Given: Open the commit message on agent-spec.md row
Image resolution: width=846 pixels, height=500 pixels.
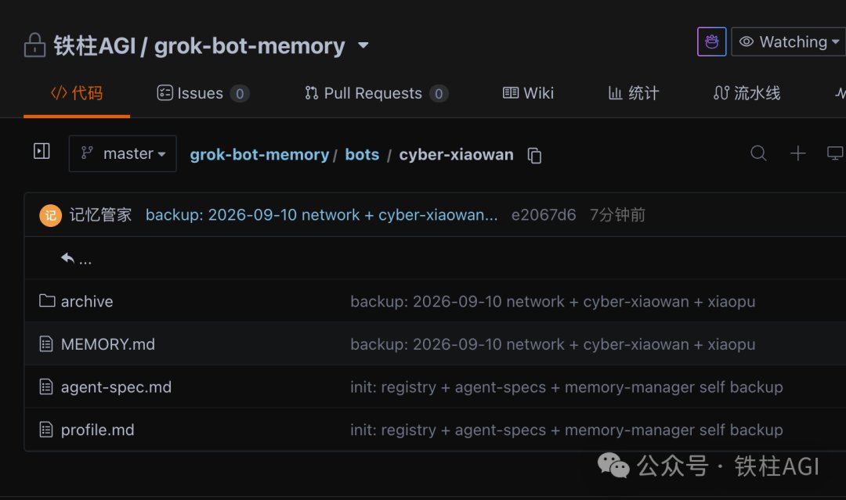Looking at the screenshot, I should (x=566, y=387).
